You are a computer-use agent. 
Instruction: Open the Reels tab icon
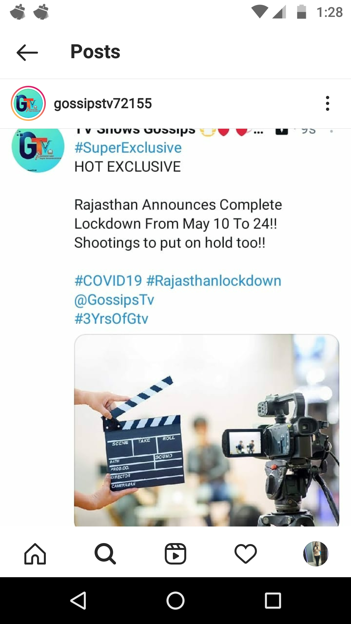175,554
